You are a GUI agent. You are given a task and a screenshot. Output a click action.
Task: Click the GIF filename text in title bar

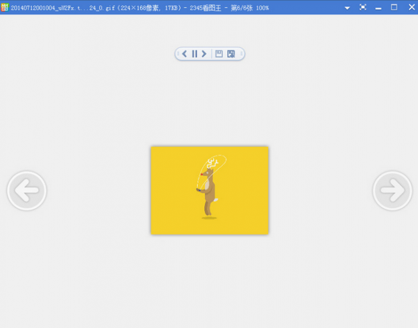[x=61, y=8]
